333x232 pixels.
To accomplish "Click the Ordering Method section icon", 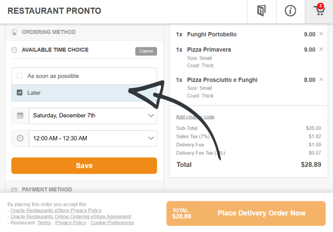I will [x=14, y=32].
